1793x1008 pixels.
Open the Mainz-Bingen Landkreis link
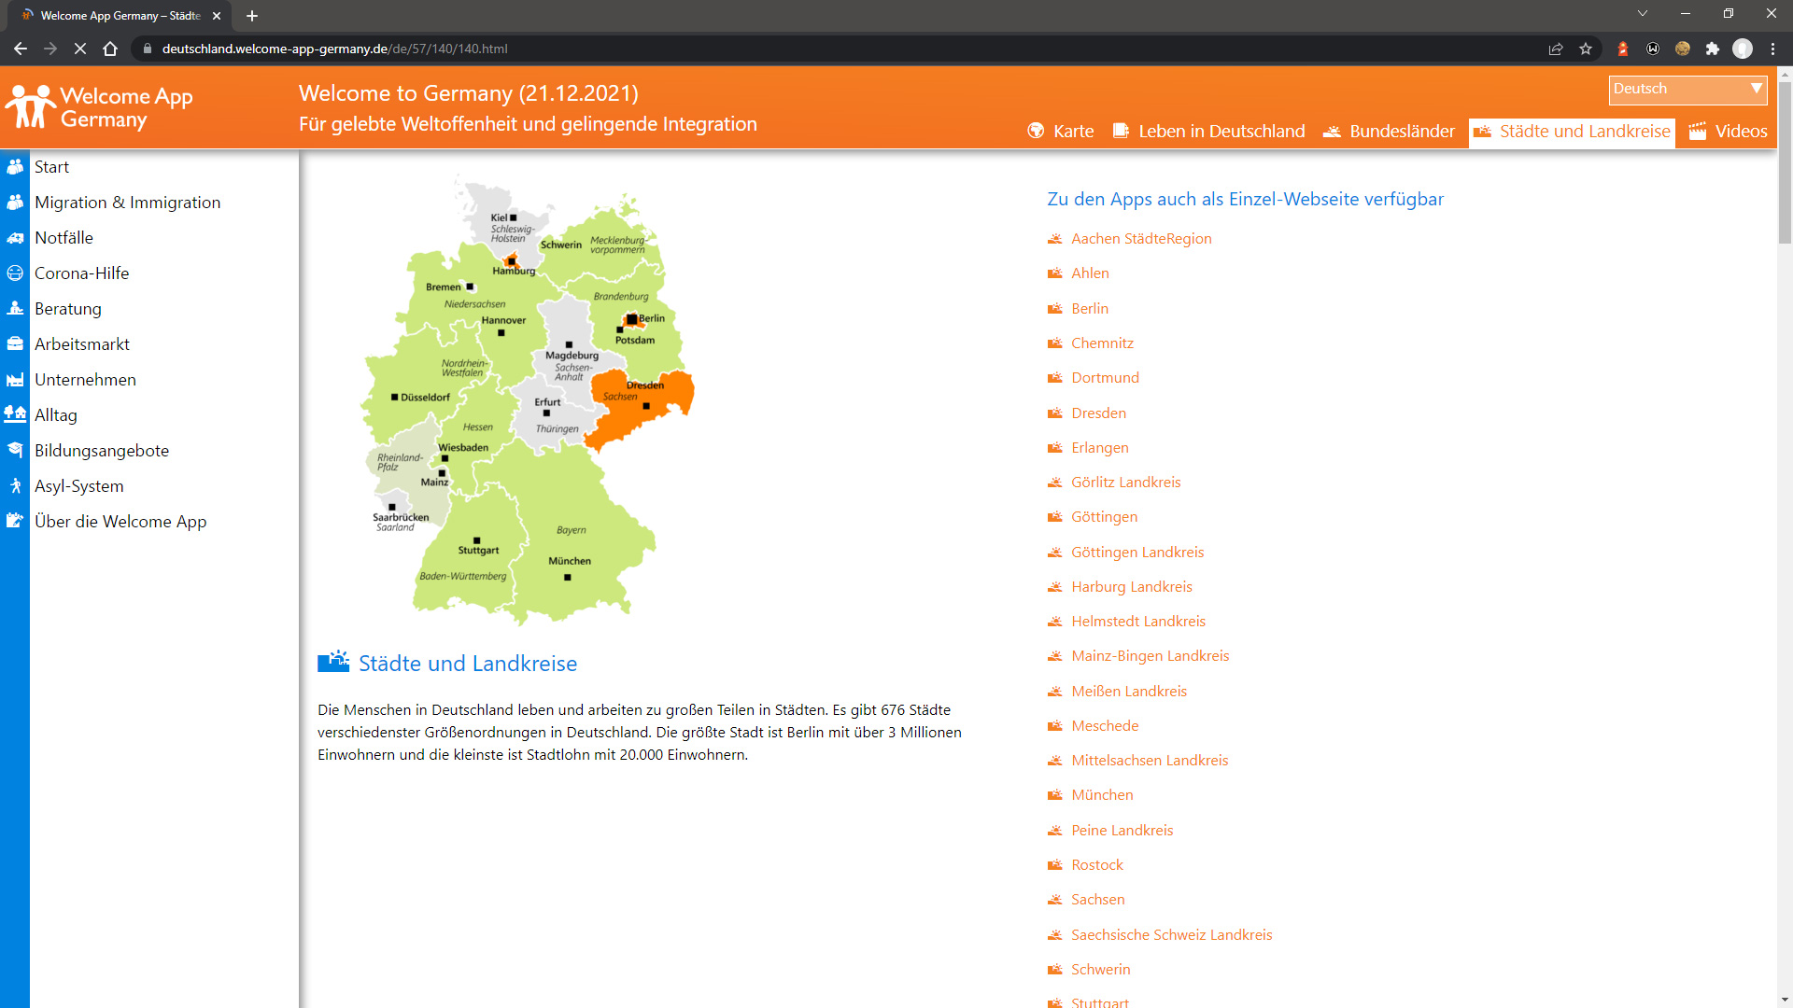[1150, 656]
